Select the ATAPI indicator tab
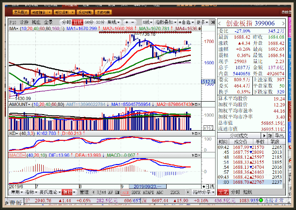The image size is (296, 210). point(148,192)
